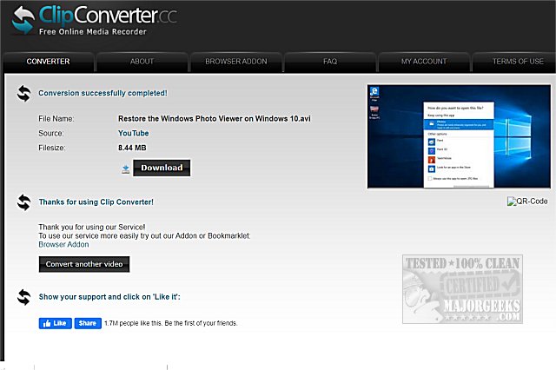Follow the YouTube source link
This screenshot has width=556, height=370.
pyautogui.click(x=133, y=133)
